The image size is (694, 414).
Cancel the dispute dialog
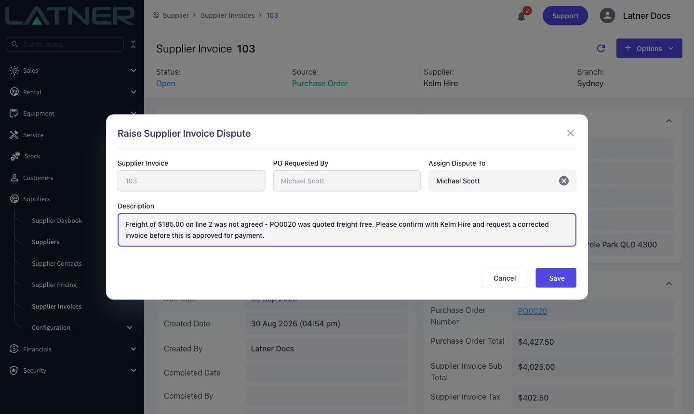[x=505, y=278]
